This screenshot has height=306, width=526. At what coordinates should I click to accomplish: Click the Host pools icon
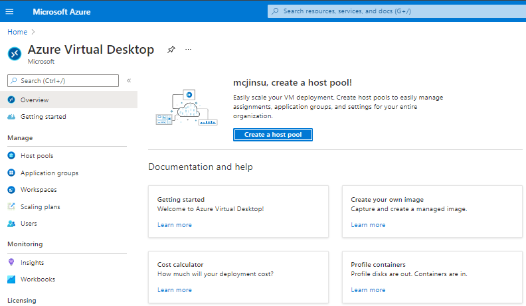[11, 155]
